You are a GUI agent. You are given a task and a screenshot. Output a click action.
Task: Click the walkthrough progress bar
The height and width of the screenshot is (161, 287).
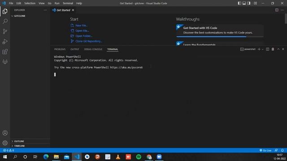click(x=220, y=37)
